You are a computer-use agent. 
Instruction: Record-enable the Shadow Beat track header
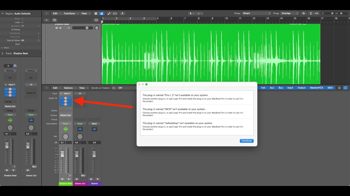coord(65,28)
